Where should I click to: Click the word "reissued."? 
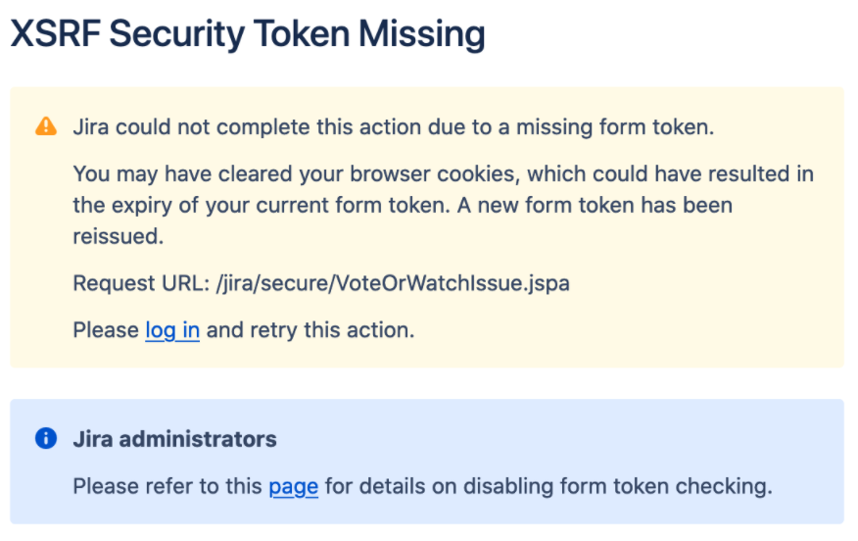tap(119, 236)
